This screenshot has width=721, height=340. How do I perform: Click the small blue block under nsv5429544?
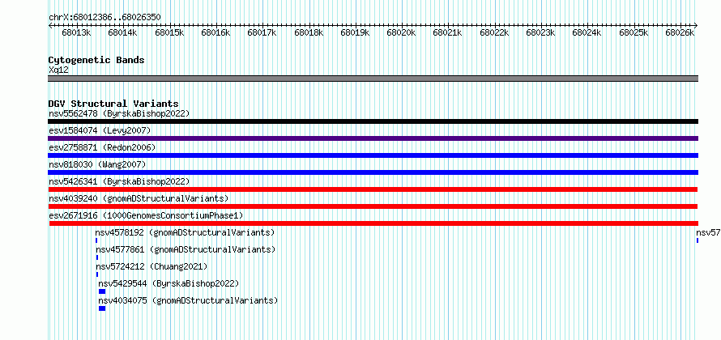[x=102, y=291]
